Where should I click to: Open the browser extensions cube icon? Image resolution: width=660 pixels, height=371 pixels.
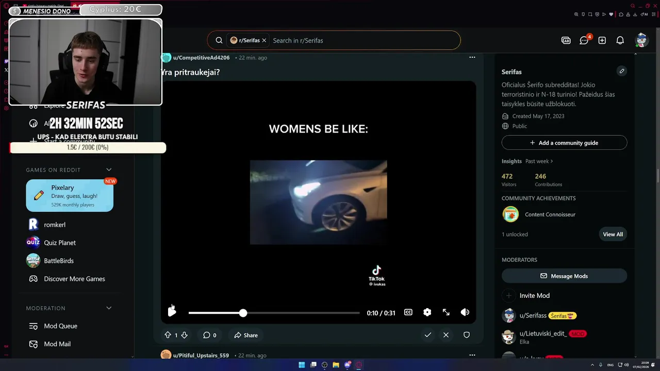coord(621,14)
